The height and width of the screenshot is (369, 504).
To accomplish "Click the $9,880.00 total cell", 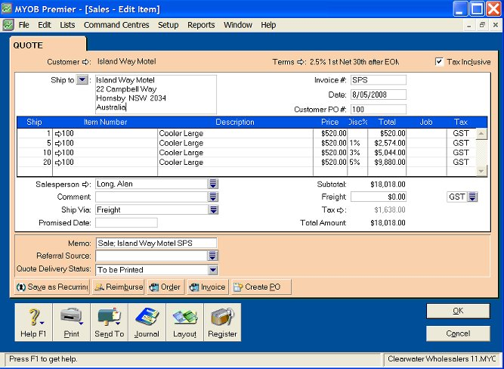I will [x=387, y=163].
